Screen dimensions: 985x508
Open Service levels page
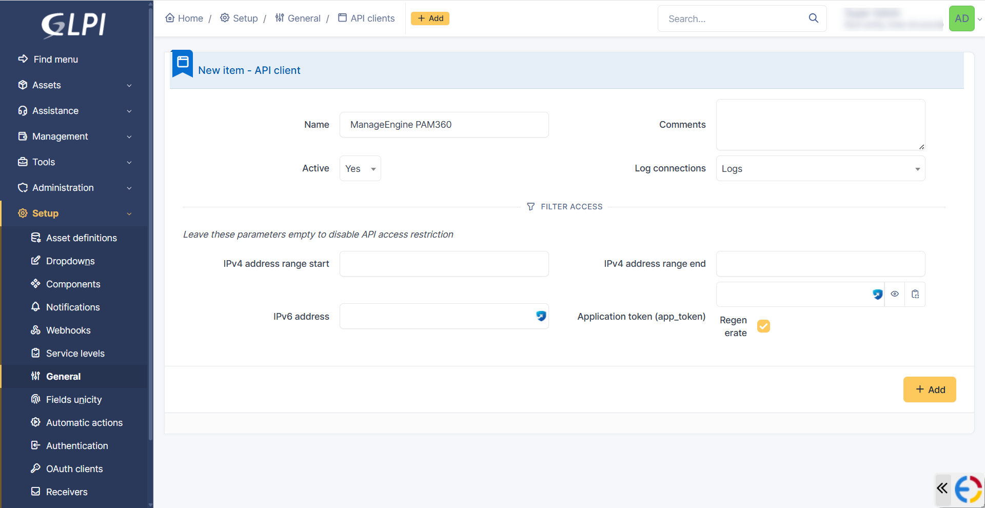75,353
